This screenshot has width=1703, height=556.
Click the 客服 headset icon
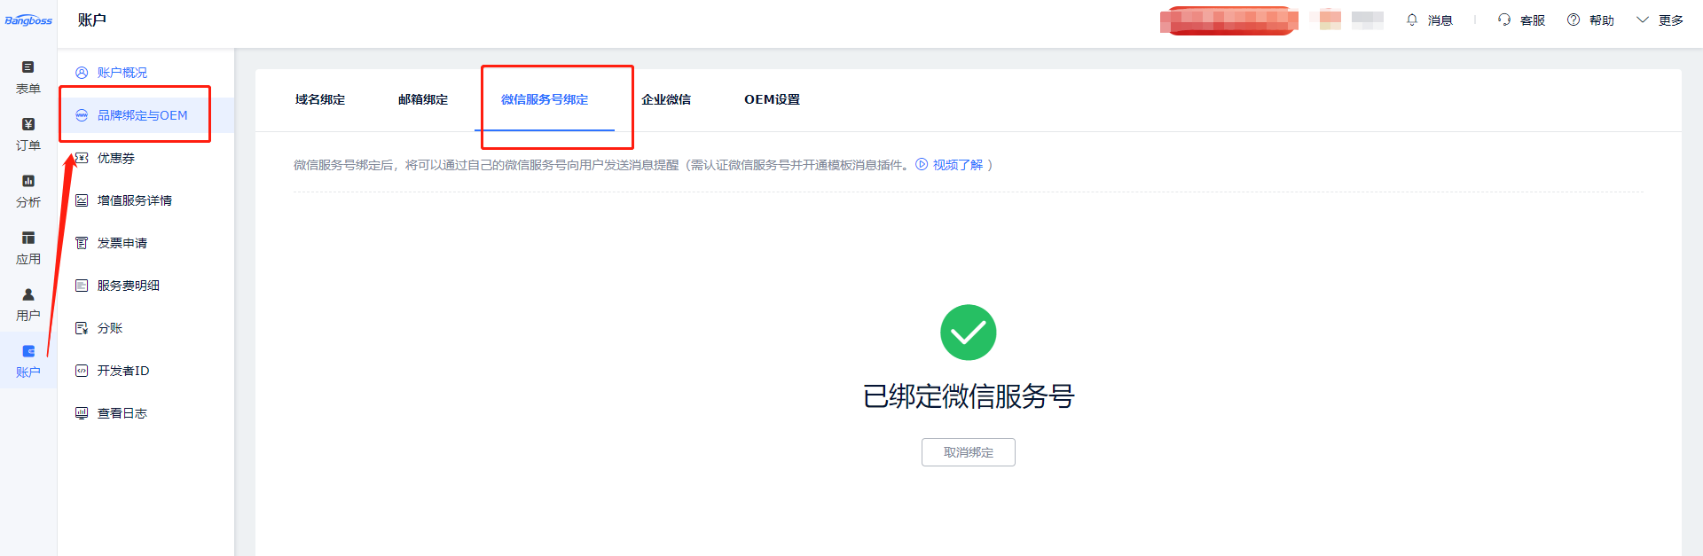[1504, 20]
